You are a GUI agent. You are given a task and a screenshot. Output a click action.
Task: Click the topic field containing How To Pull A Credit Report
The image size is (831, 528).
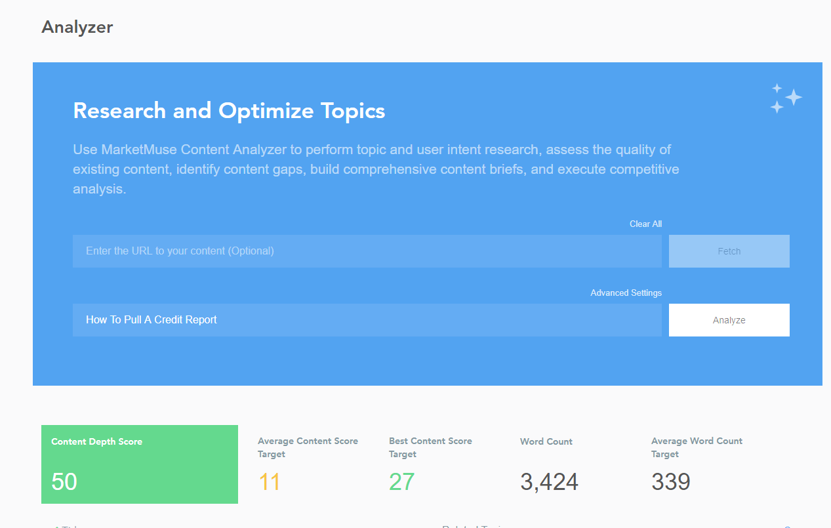pos(367,320)
